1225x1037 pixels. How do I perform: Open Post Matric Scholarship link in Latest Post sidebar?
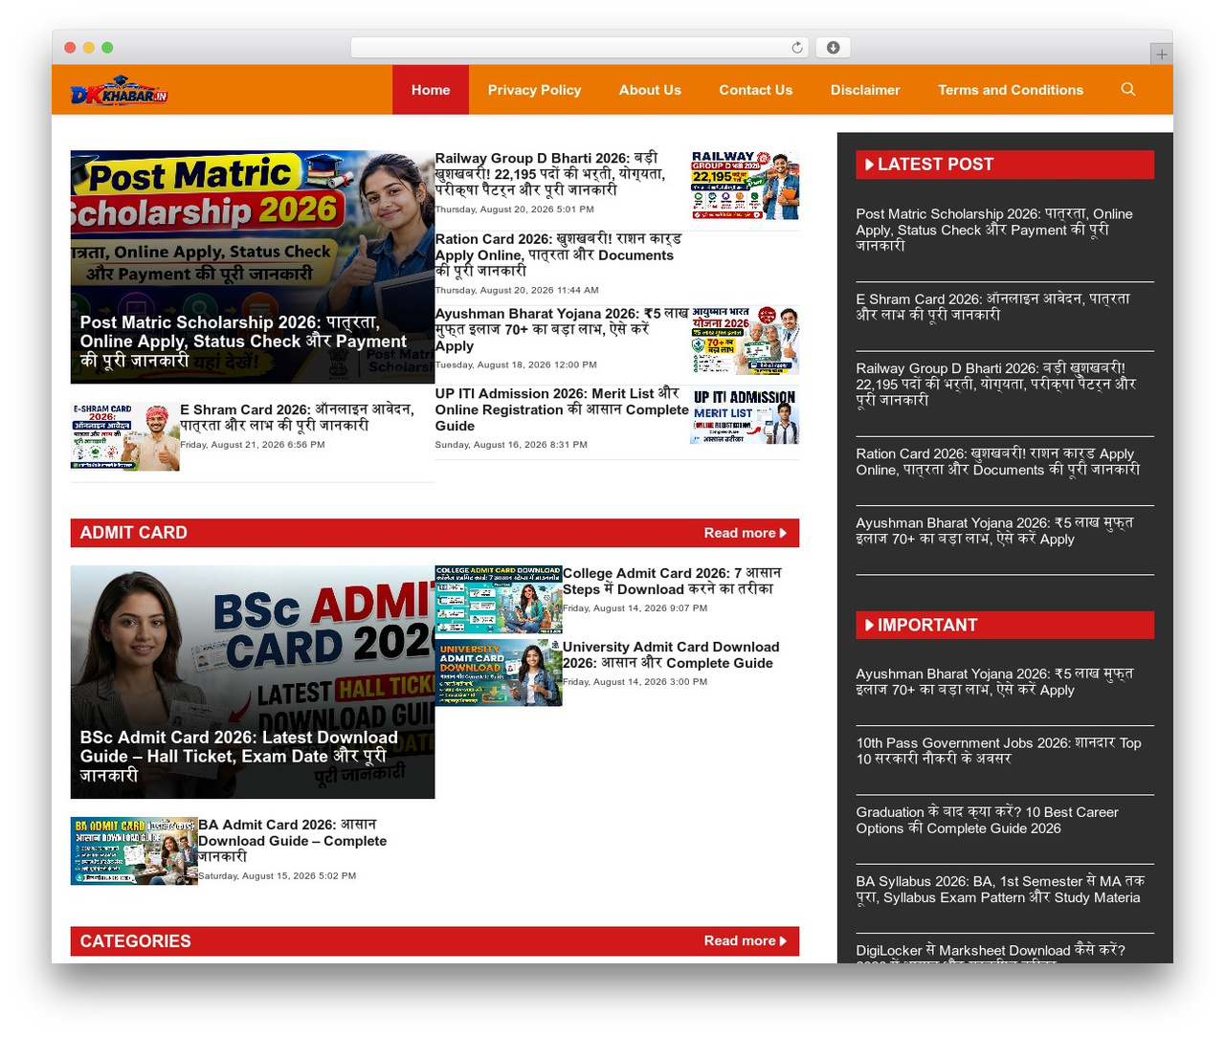coord(994,230)
